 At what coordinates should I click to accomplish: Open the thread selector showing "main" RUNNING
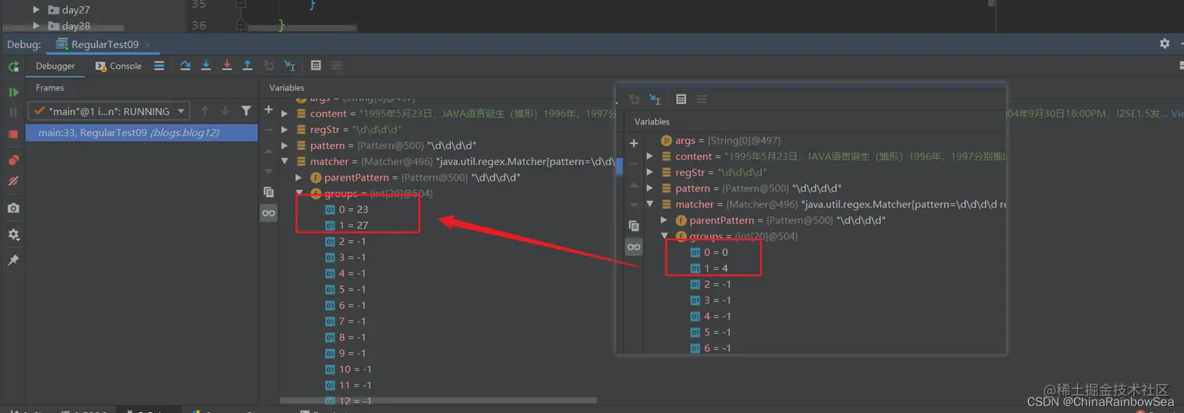[109, 111]
